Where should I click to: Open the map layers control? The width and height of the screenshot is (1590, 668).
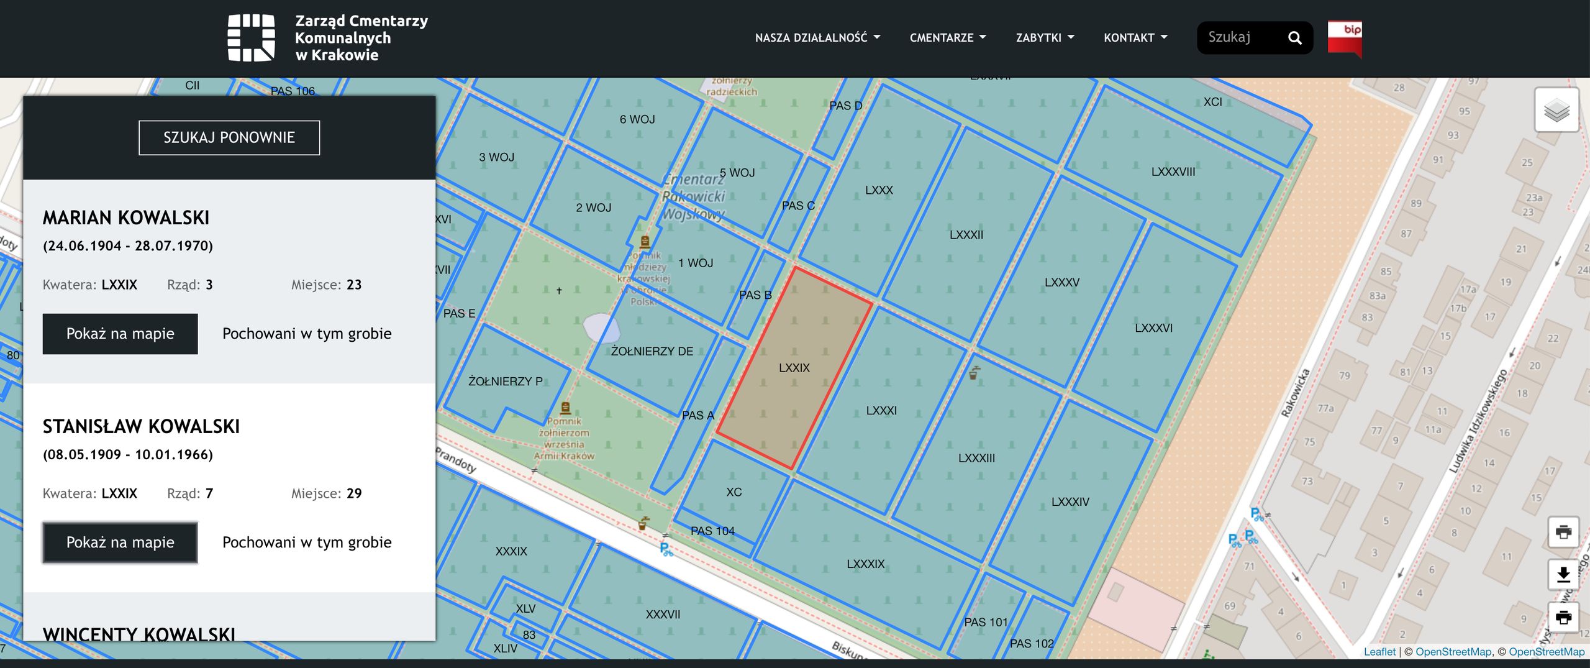pos(1556,111)
